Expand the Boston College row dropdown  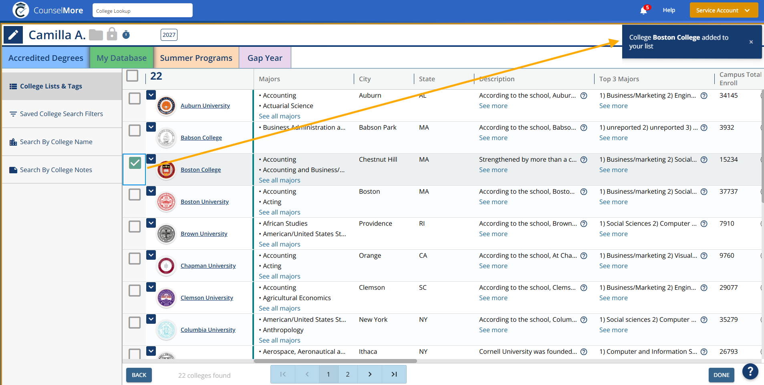click(151, 159)
